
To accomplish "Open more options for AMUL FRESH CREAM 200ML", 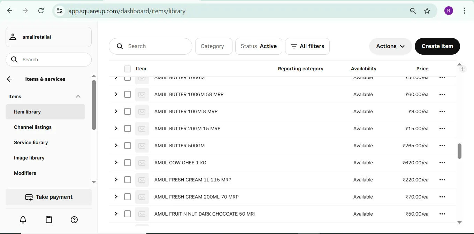I will pos(442,197).
